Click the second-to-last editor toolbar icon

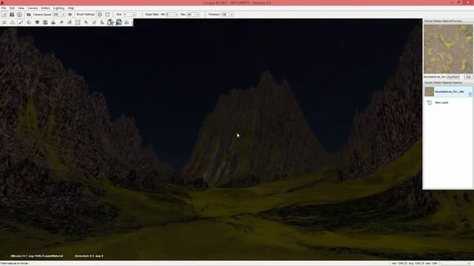pos(118,22)
